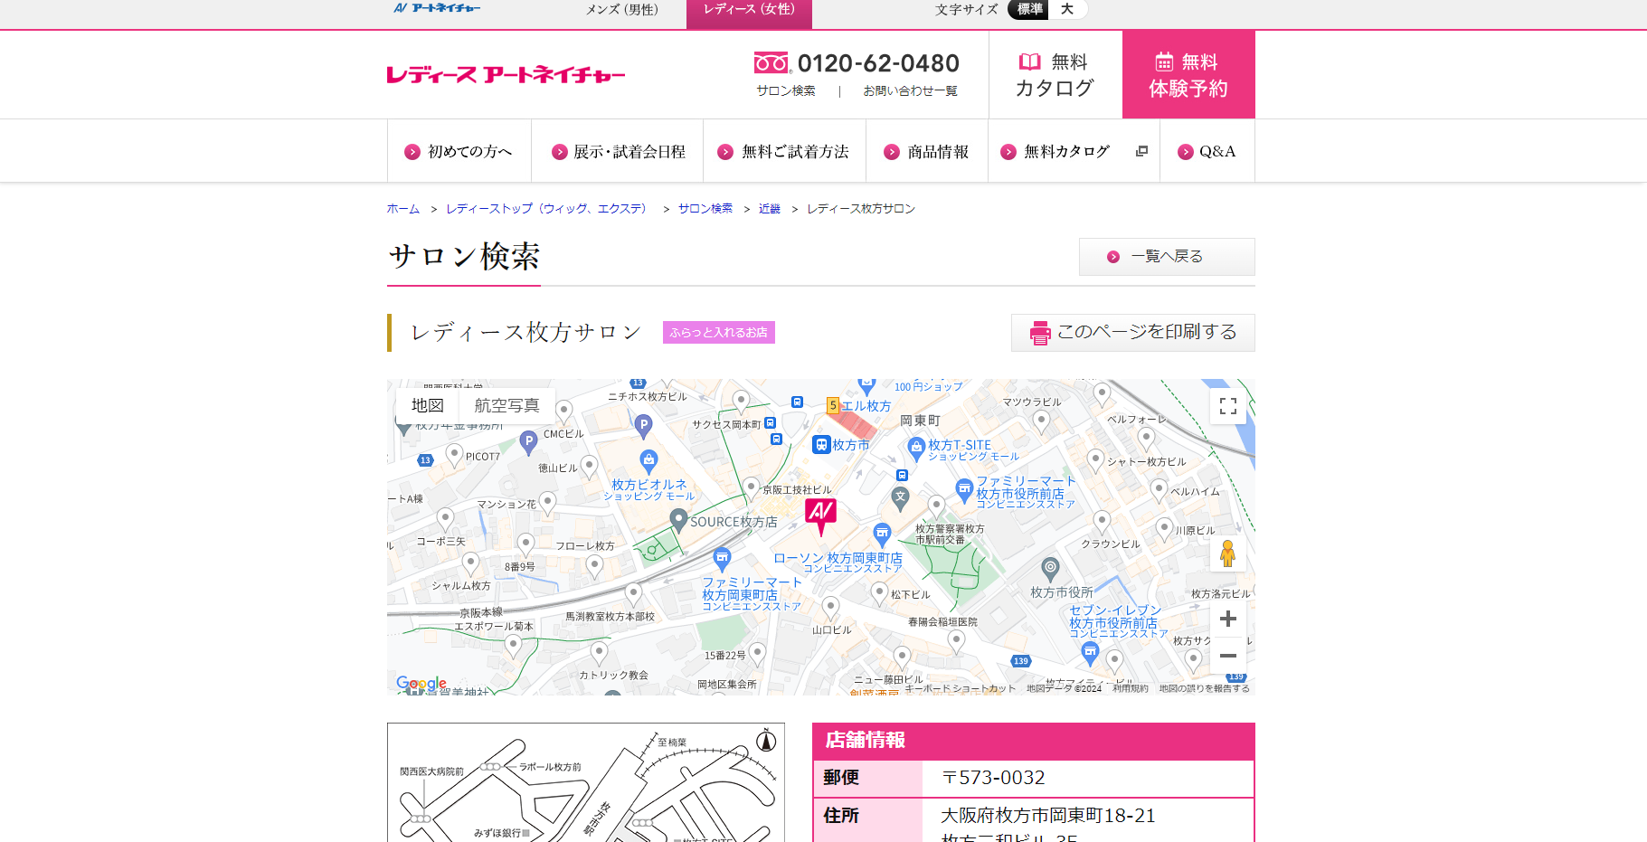The image size is (1647, 842).
Task: Open 利用規約 map link
Action: [x=1131, y=688]
